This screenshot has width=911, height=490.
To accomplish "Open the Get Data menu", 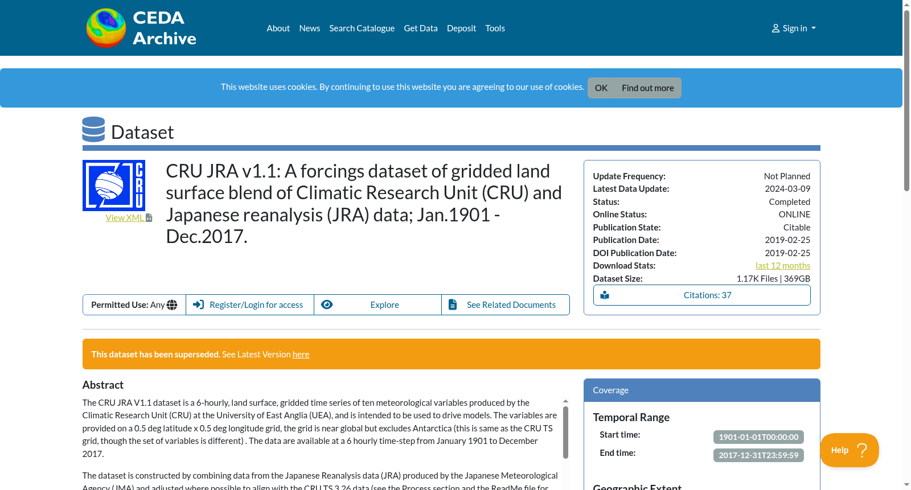I will (x=421, y=28).
